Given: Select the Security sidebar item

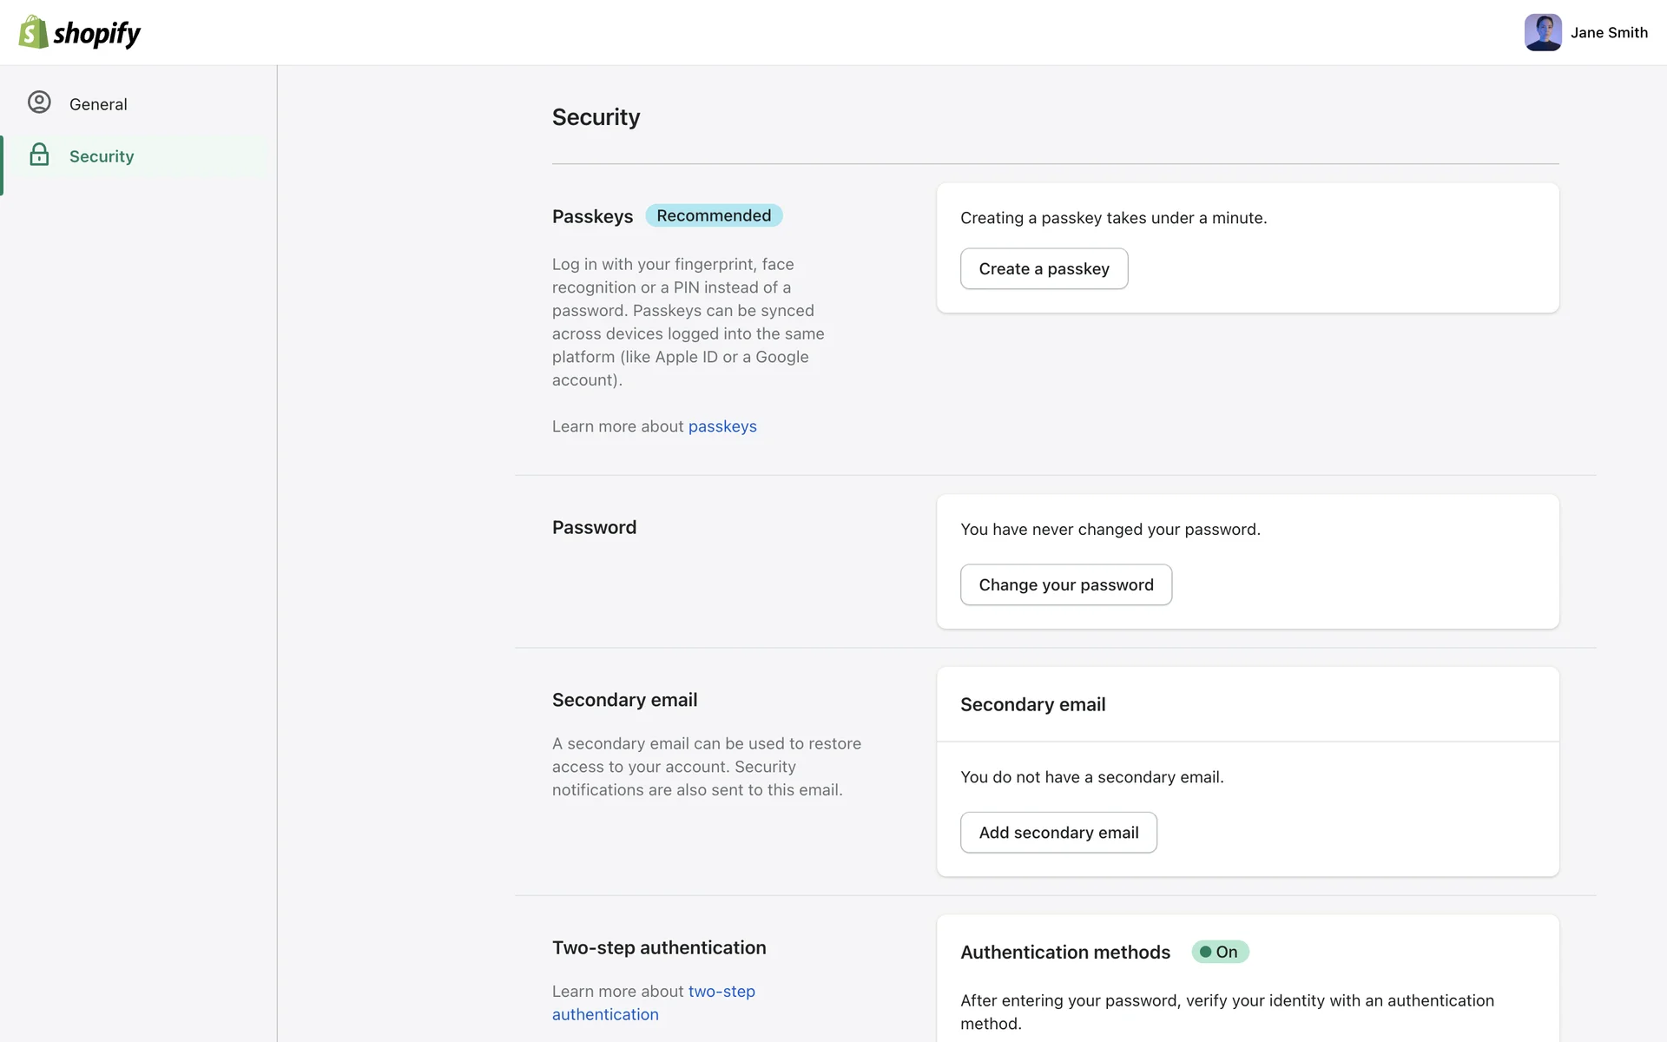Looking at the screenshot, I should click(102, 156).
